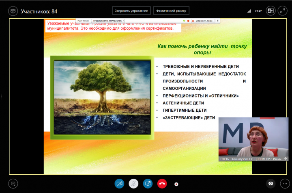Unmute the microphone

(133, 184)
